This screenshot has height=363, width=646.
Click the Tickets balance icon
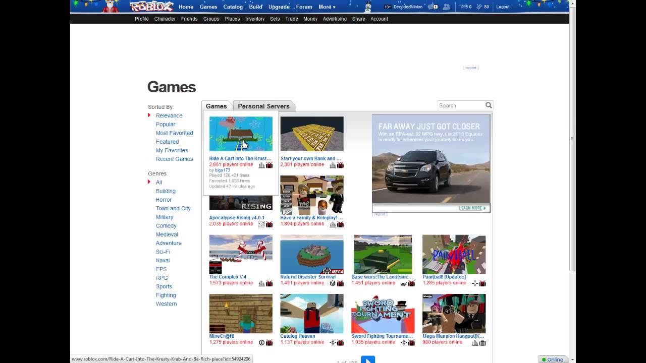pyautogui.click(x=479, y=7)
